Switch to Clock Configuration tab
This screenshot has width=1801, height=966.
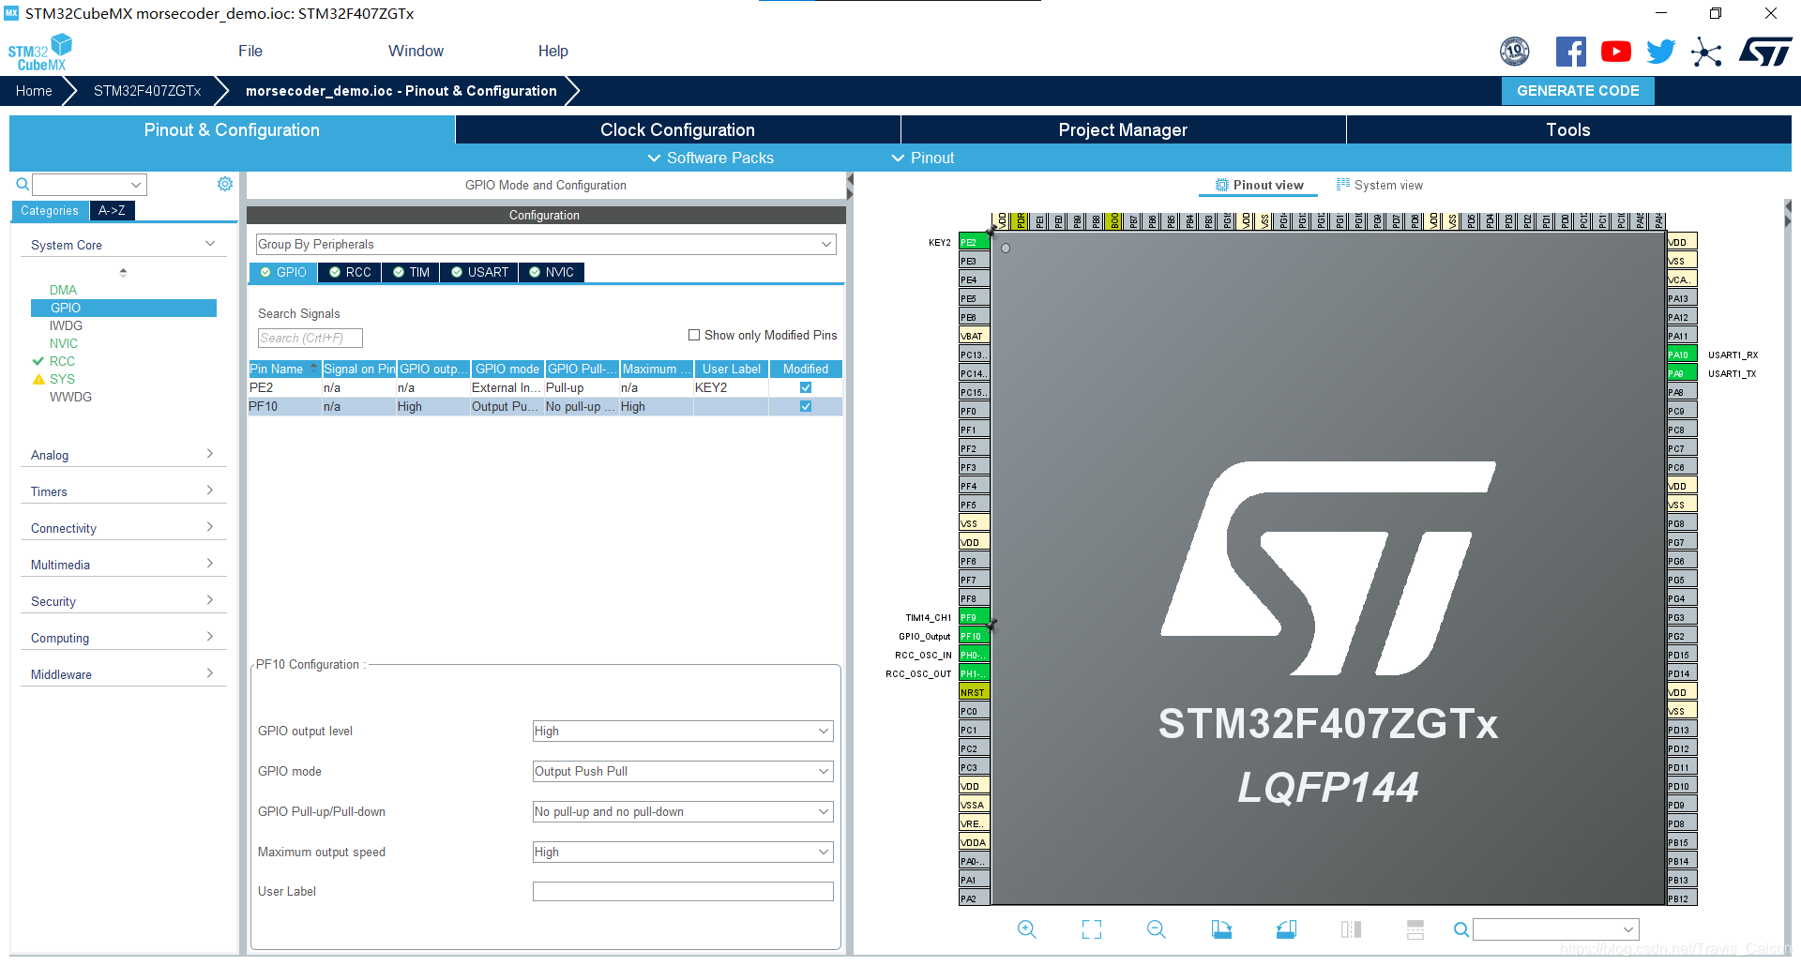pos(677,129)
